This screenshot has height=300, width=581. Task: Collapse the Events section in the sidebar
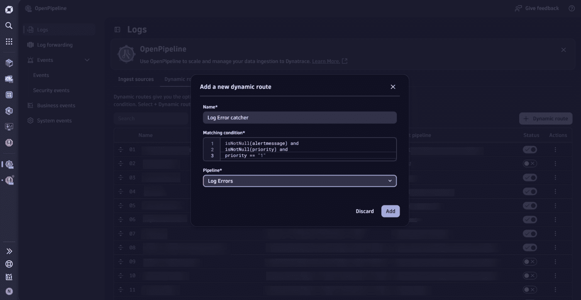pos(87,60)
